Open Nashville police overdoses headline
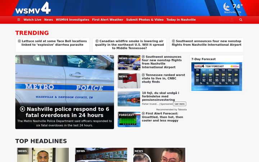Screen dimensions: 259x162 click(65, 112)
